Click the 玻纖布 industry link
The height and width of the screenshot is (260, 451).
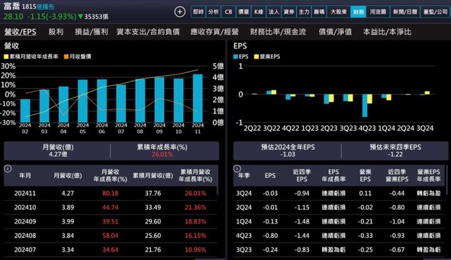(x=46, y=7)
